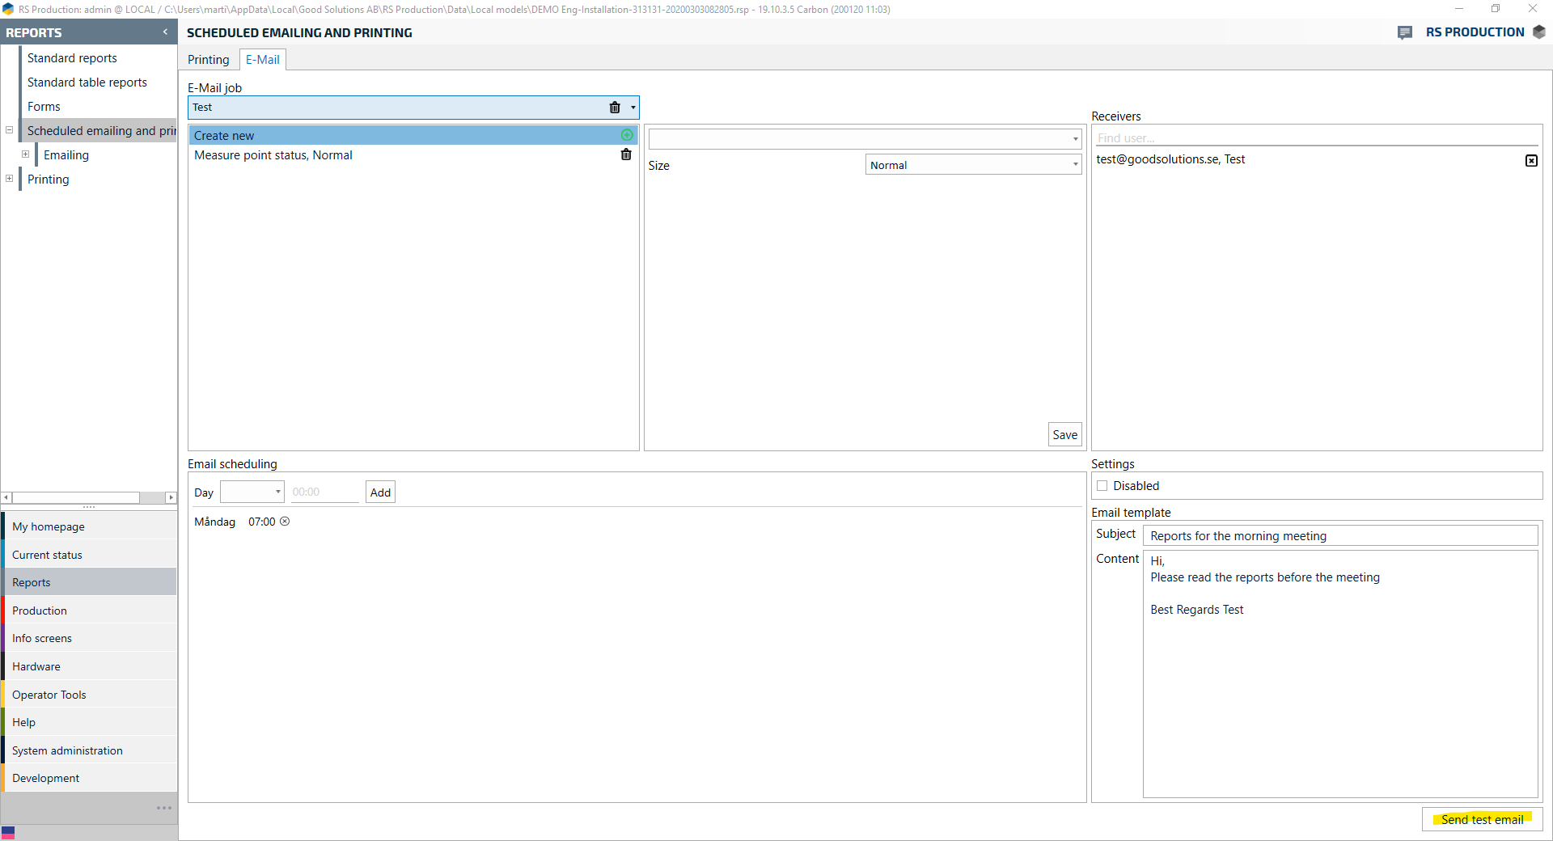Remove the test@goodsolutions.se receiver

point(1531,160)
